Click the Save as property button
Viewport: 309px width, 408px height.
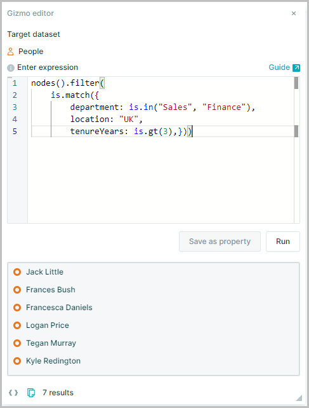click(x=220, y=241)
